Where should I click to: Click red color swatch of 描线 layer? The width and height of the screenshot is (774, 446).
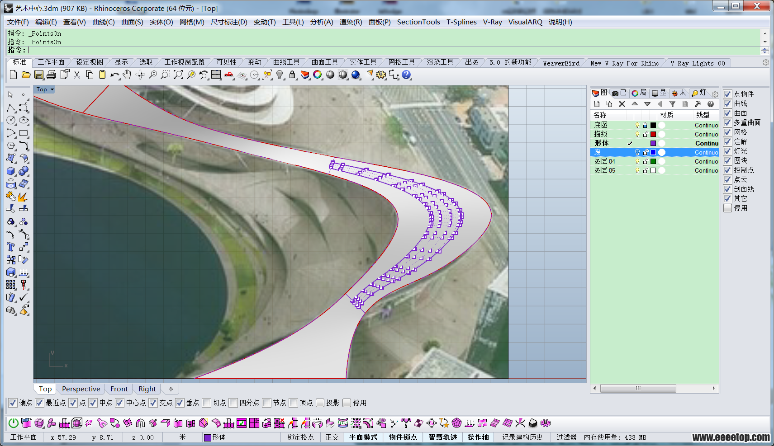(653, 134)
